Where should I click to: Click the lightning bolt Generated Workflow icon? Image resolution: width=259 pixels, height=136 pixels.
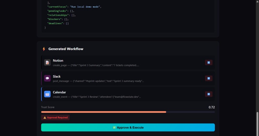pos(44,49)
